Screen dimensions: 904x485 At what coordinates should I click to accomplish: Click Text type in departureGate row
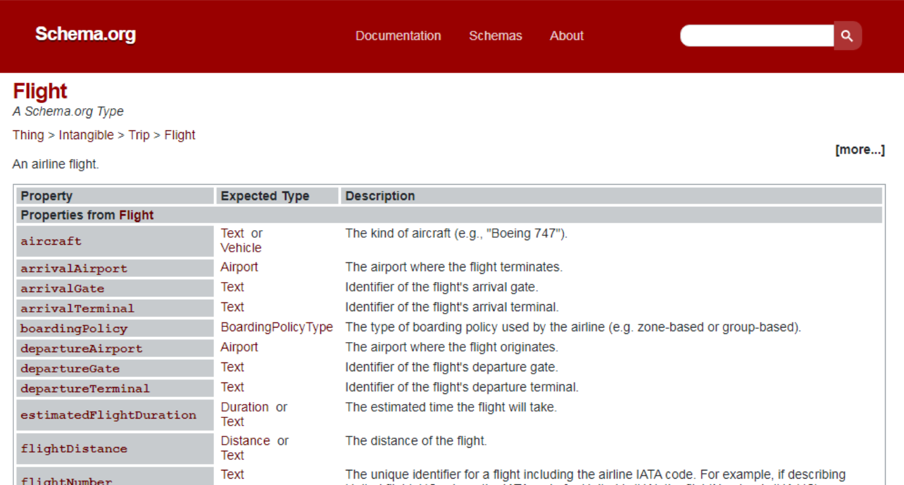click(x=232, y=367)
